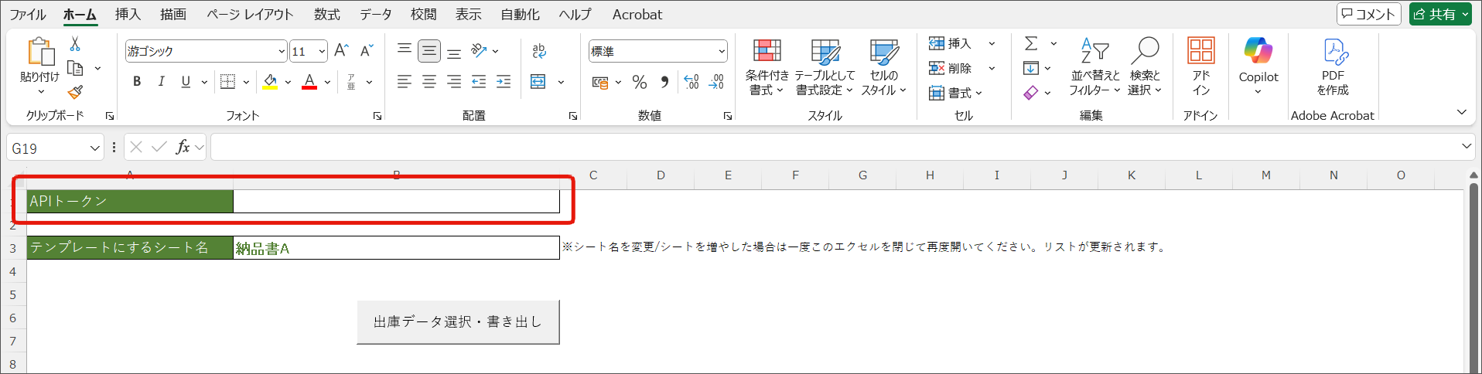
Task: Decrease indent icon
Action: coord(479,81)
